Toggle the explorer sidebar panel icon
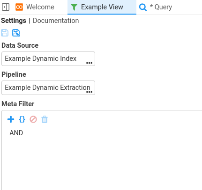 point(6,7)
